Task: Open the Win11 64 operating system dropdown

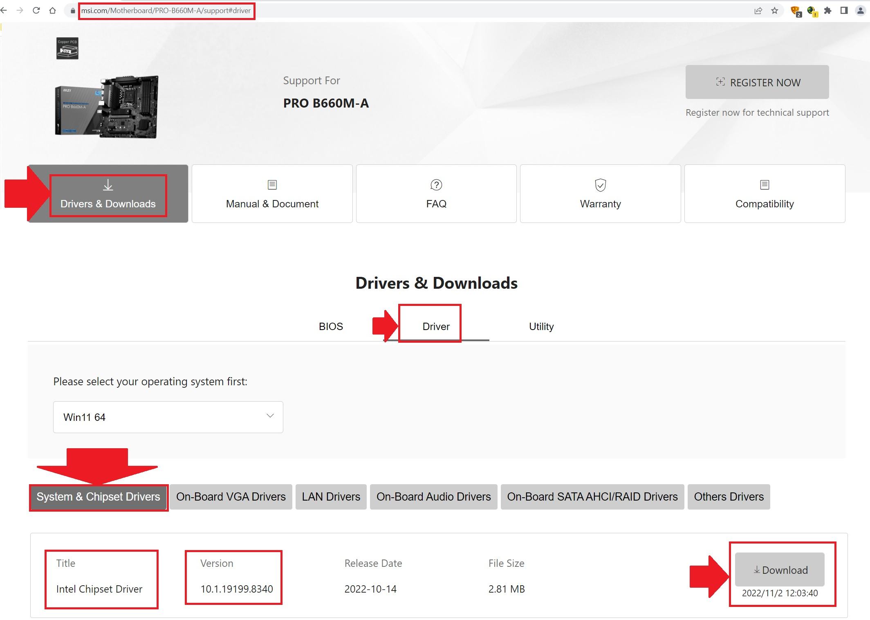Action: pyautogui.click(x=168, y=417)
